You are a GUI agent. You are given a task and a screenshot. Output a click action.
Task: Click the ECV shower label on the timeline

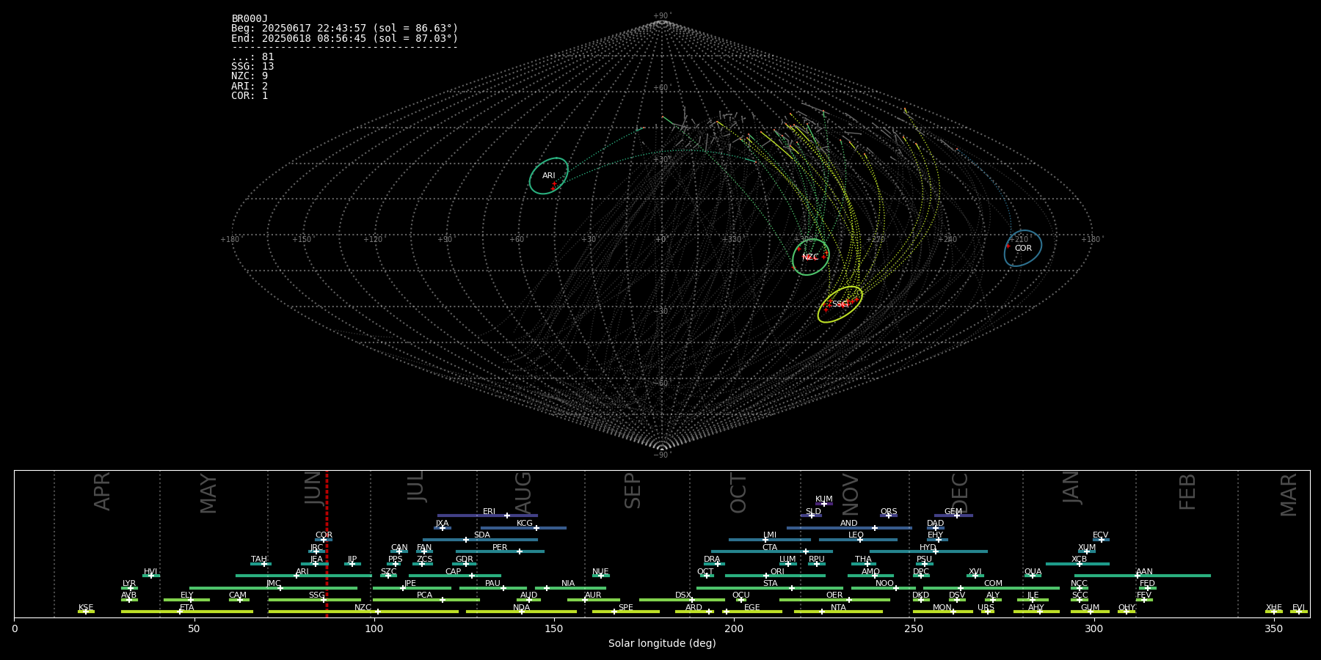(x=1100, y=535)
